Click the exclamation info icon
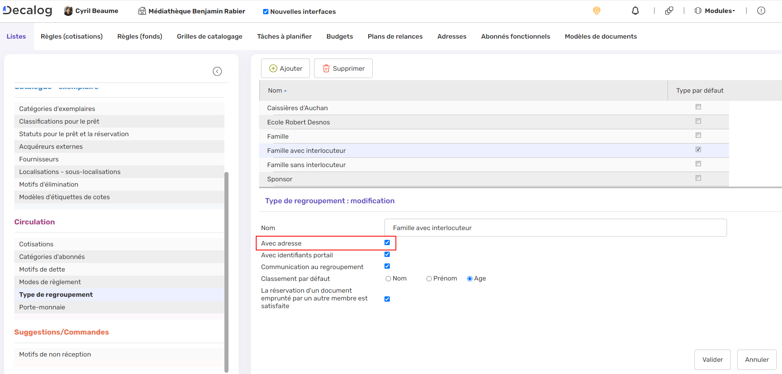The image size is (782, 374). click(761, 11)
